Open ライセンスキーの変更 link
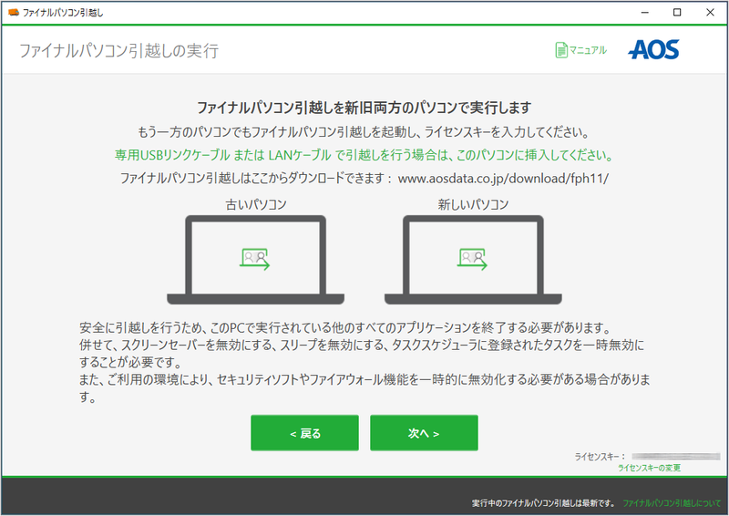The width and height of the screenshot is (729, 516). (x=649, y=468)
